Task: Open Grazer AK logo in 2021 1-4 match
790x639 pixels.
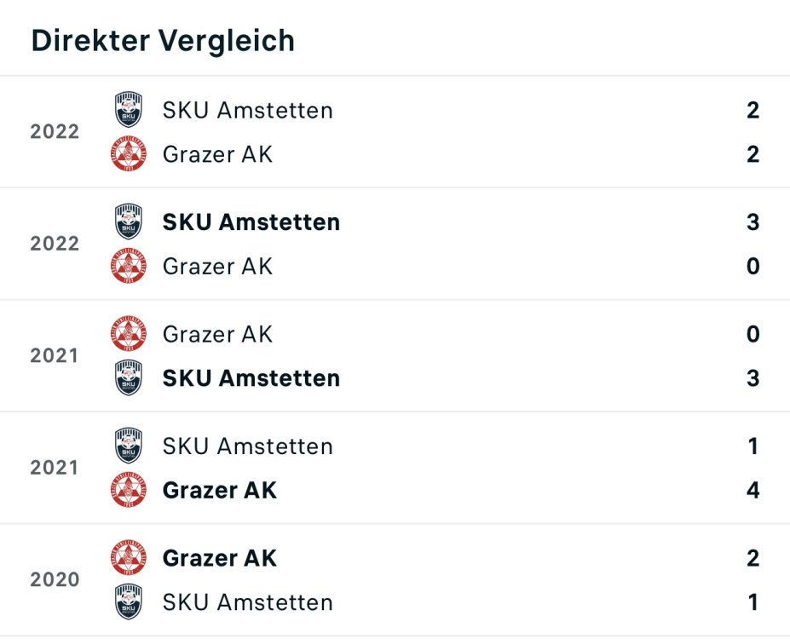Action: [x=129, y=491]
